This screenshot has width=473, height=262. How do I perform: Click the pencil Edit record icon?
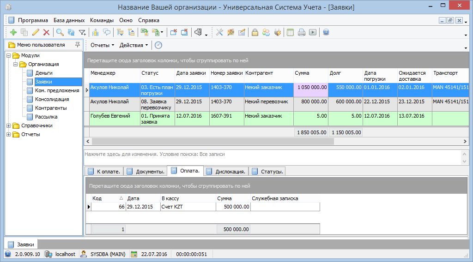36,32
